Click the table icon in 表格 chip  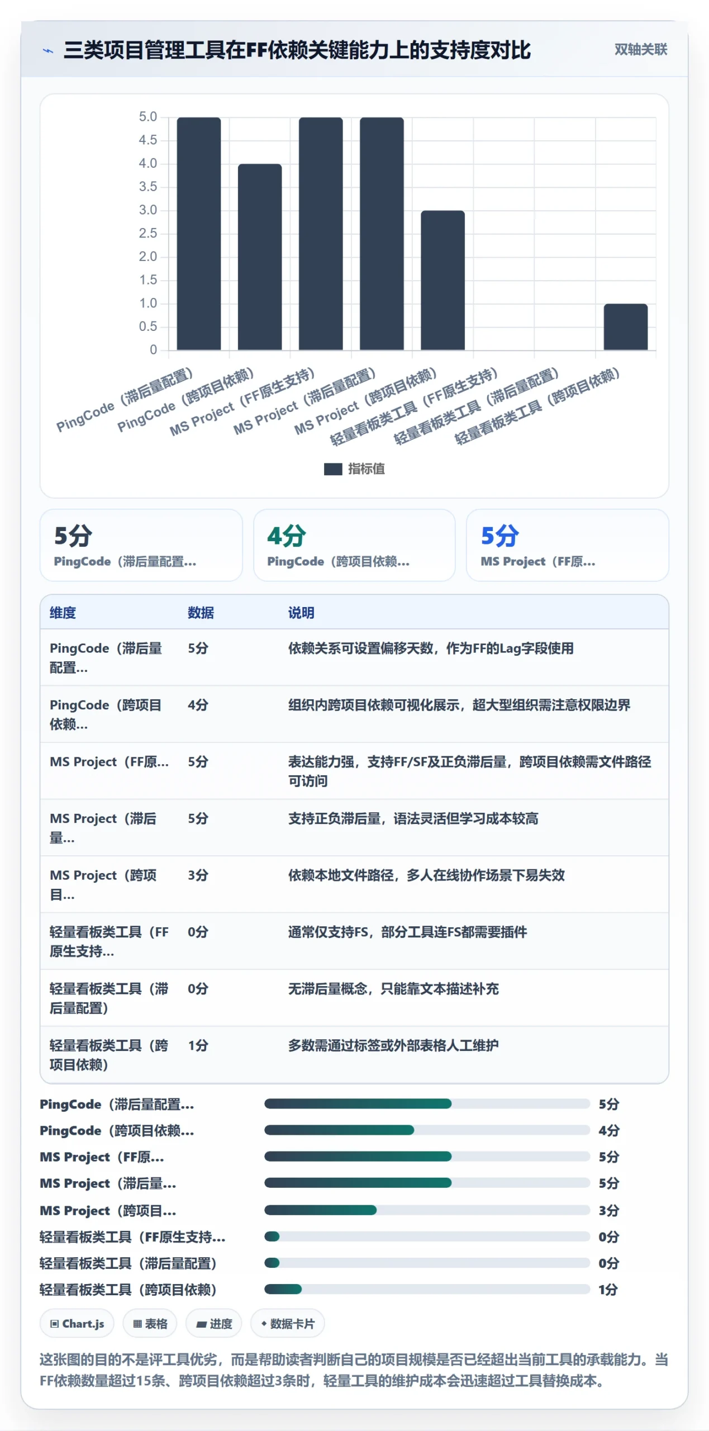point(137,1324)
